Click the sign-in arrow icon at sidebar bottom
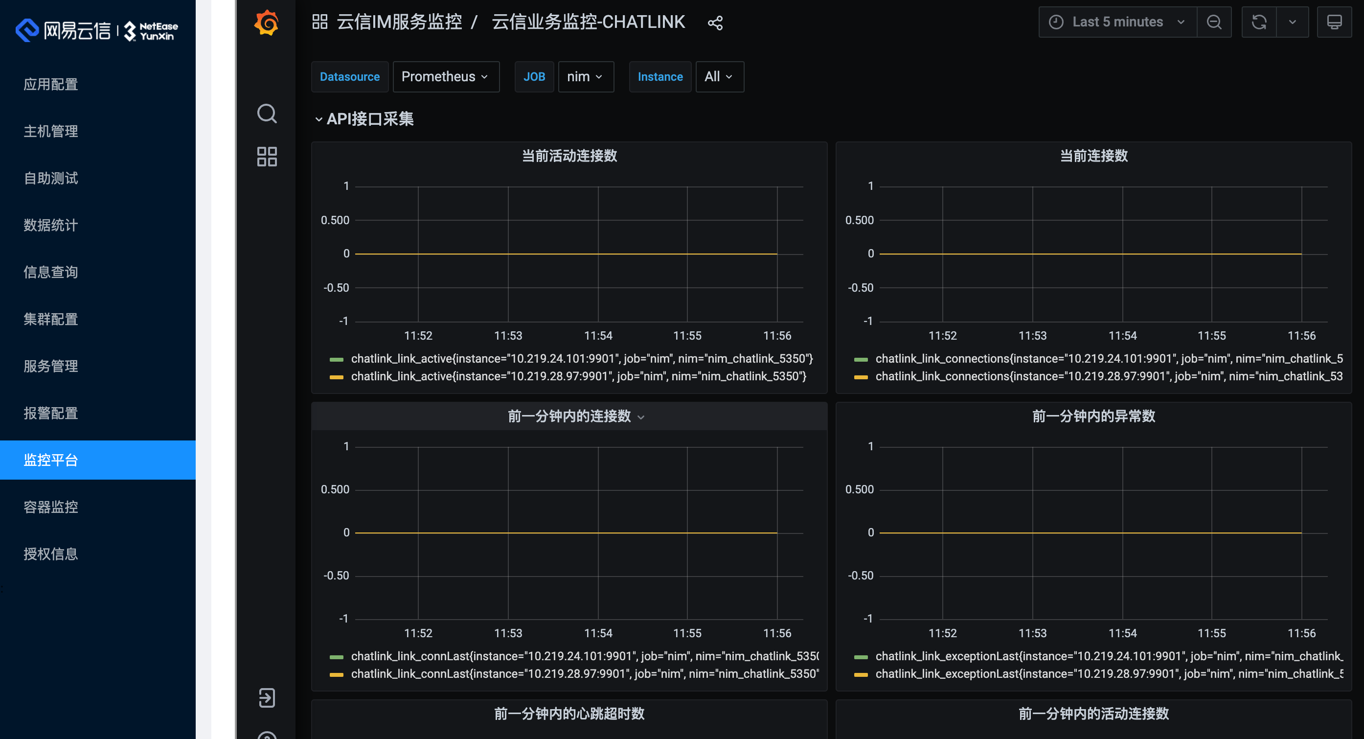This screenshot has height=739, width=1364. pyautogui.click(x=267, y=698)
